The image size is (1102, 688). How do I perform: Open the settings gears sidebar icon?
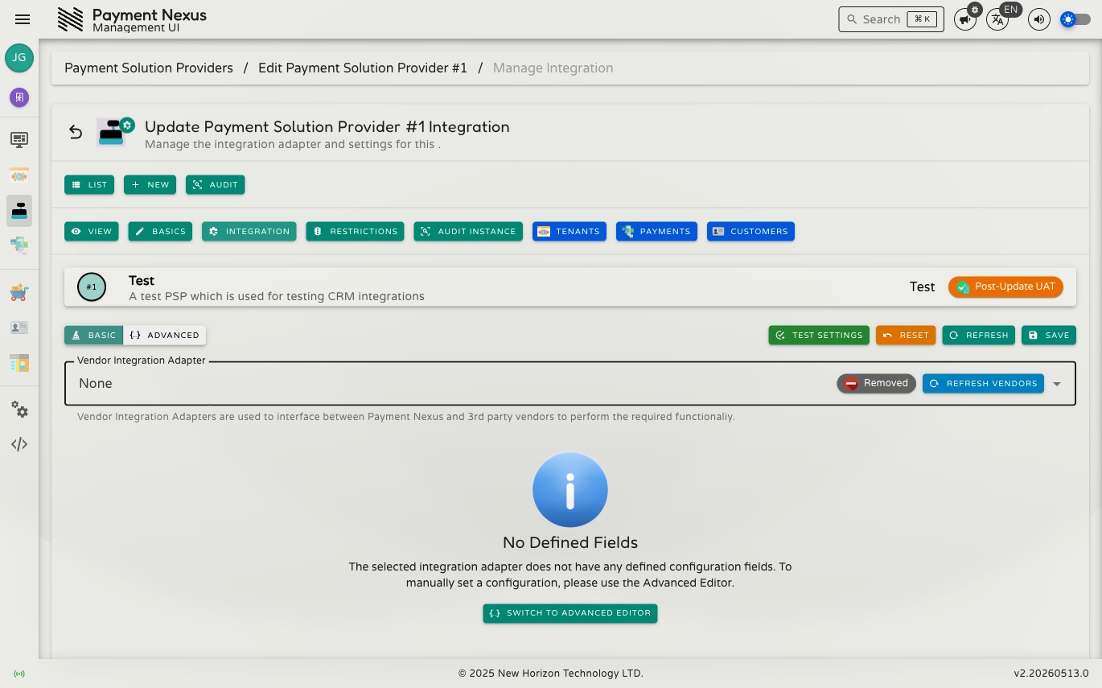[x=19, y=410]
